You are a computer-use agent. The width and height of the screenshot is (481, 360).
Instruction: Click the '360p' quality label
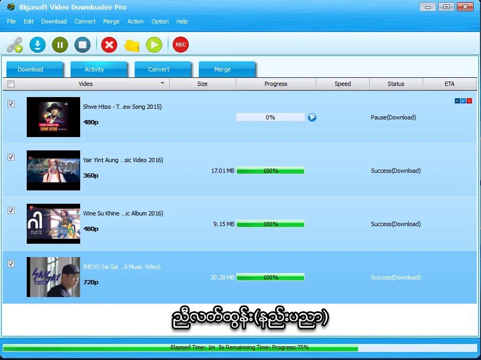click(91, 175)
